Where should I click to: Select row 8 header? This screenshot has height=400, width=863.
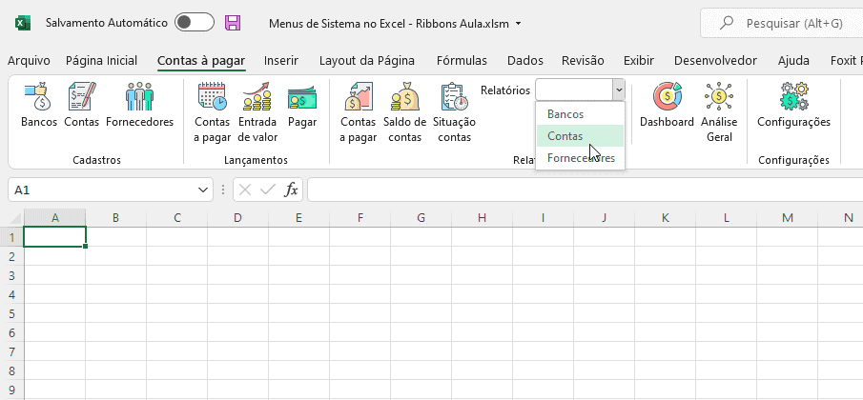click(x=11, y=370)
